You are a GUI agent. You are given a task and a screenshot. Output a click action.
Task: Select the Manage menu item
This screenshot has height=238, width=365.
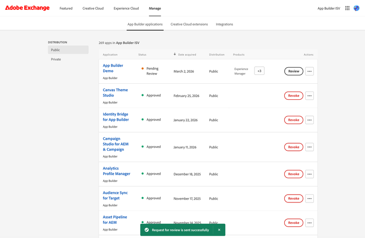tap(155, 8)
